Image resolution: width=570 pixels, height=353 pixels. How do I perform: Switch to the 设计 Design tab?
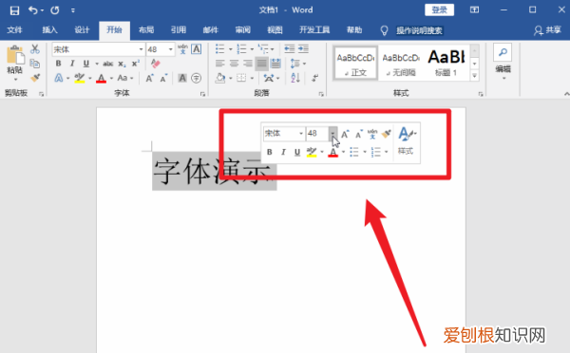click(82, 30)
